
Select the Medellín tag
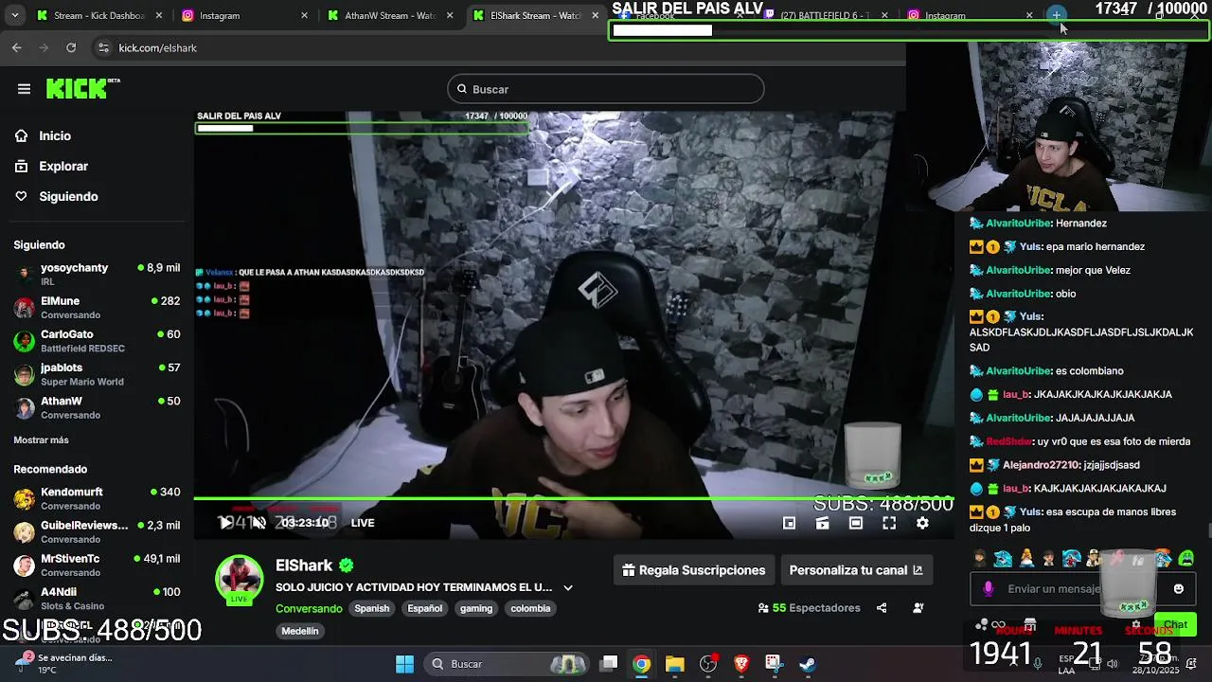coord(300,631)
